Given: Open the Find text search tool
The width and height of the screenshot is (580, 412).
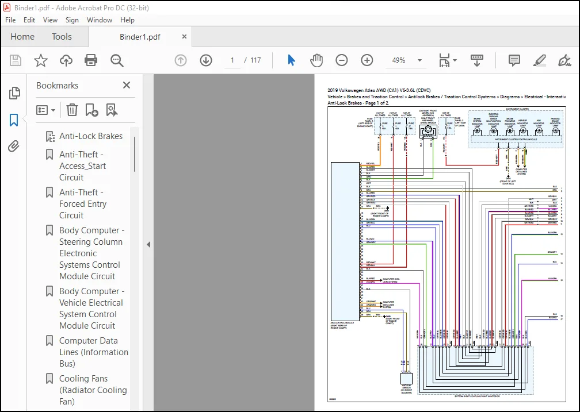Looking at the screenshot, I should tap(117, 60).
